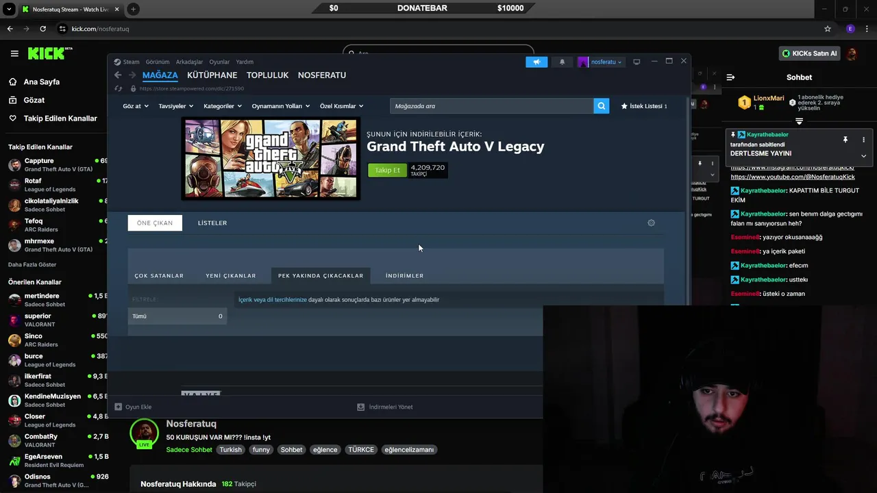Click the Steam announcements megaphone icon
Viewport: 877px width, 493px height.
tap(536, 62)
